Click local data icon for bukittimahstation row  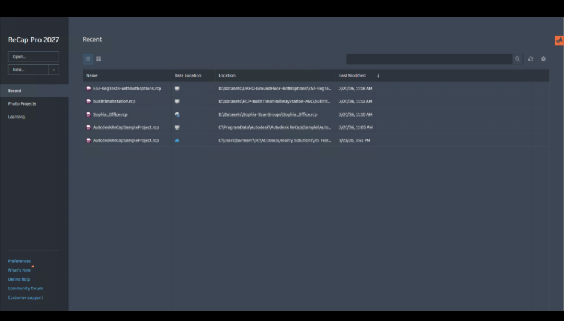pos(177,101)
